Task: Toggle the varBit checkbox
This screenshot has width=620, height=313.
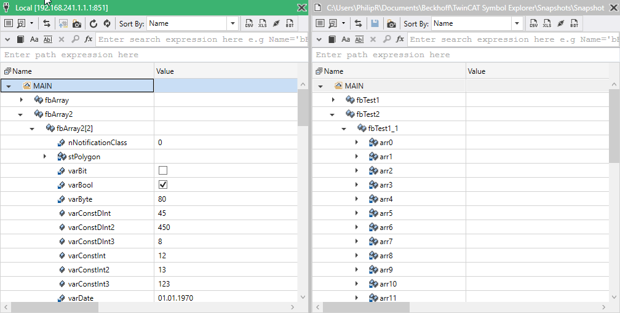Action: (163, 170)
